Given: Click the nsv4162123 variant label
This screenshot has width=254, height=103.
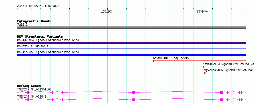Looking at the screenshot, I should [x=228, y=64].
